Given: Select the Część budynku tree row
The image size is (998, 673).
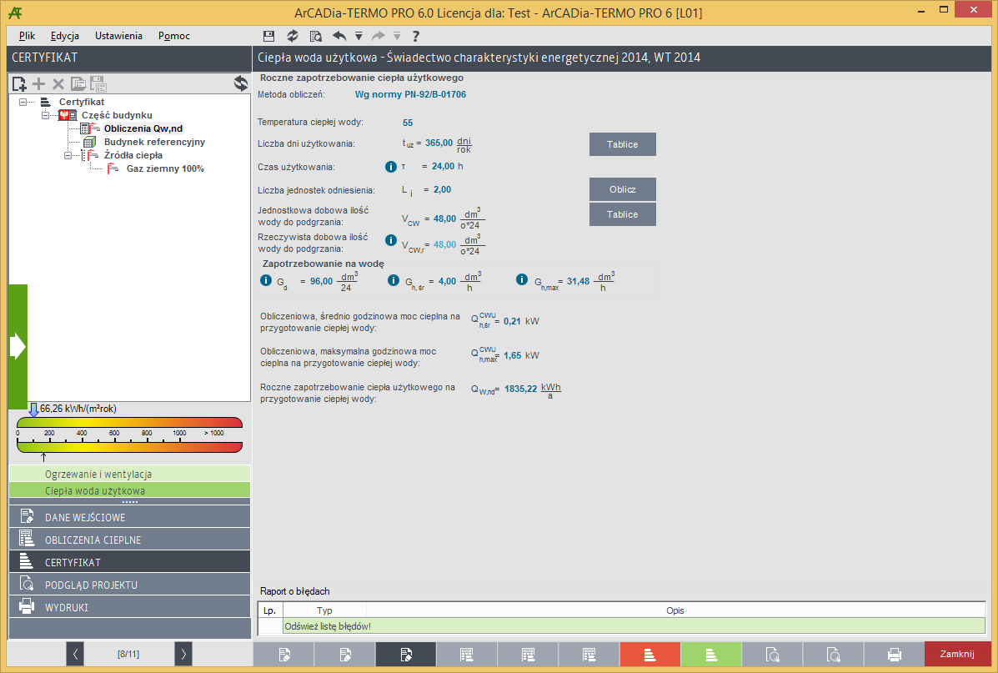Looking at the screenshot, I should click(117, 115).
